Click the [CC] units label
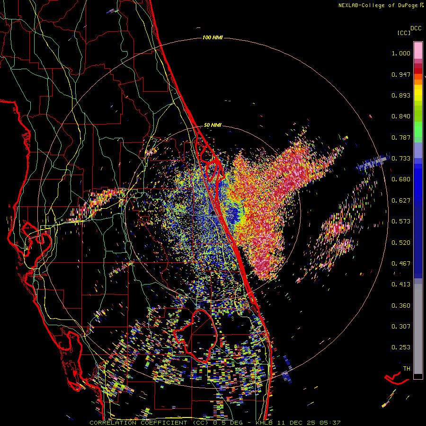 point(404,33)
